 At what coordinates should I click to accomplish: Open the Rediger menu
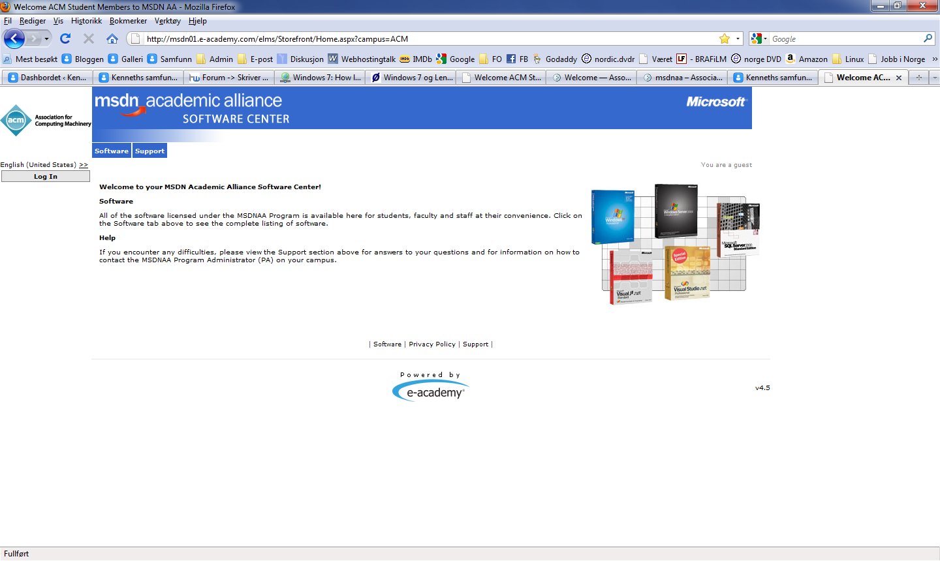(33, 21)
